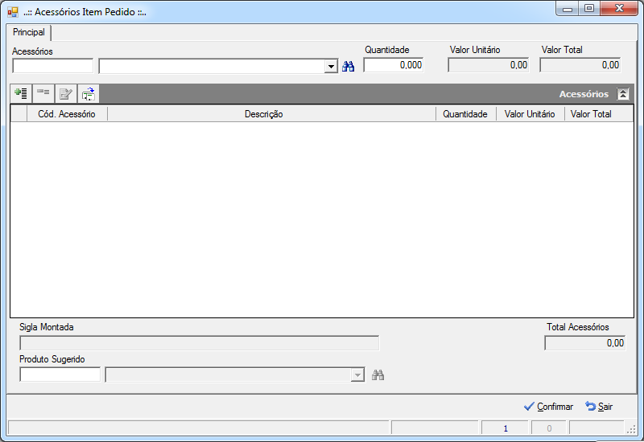
Task: Click the add accessory row toolbar icon
Action: coord(21,94)
